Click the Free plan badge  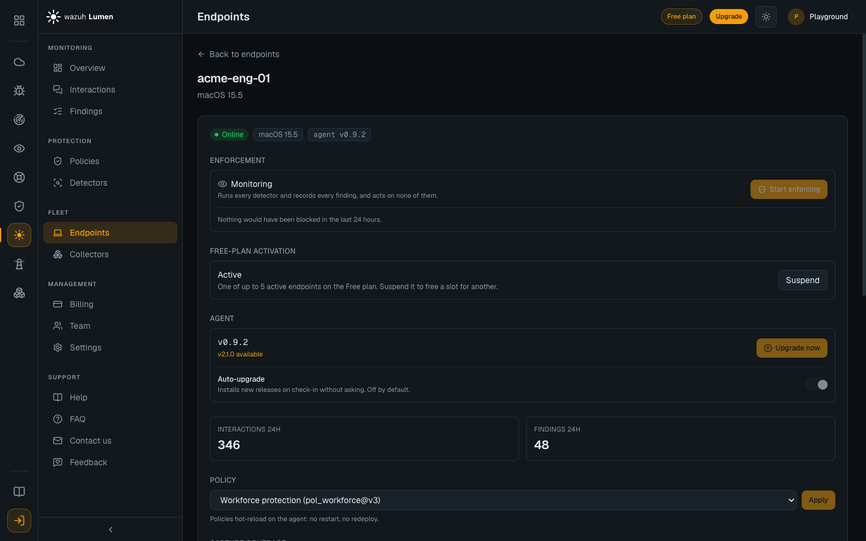pyautogui.click(x=681, y=17)
